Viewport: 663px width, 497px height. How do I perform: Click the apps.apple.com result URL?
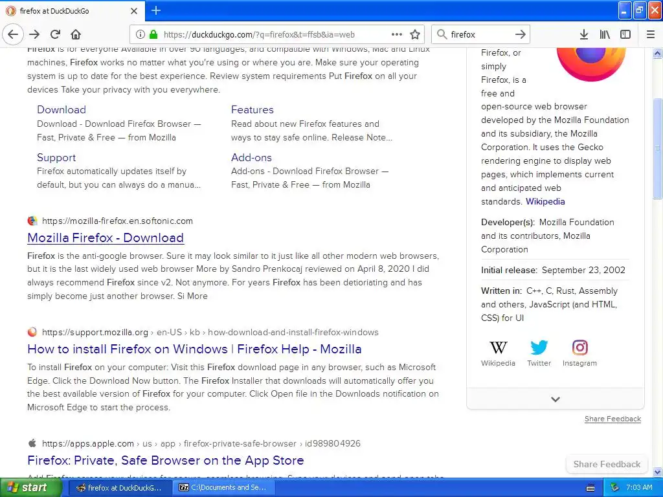tap(201, 443)
